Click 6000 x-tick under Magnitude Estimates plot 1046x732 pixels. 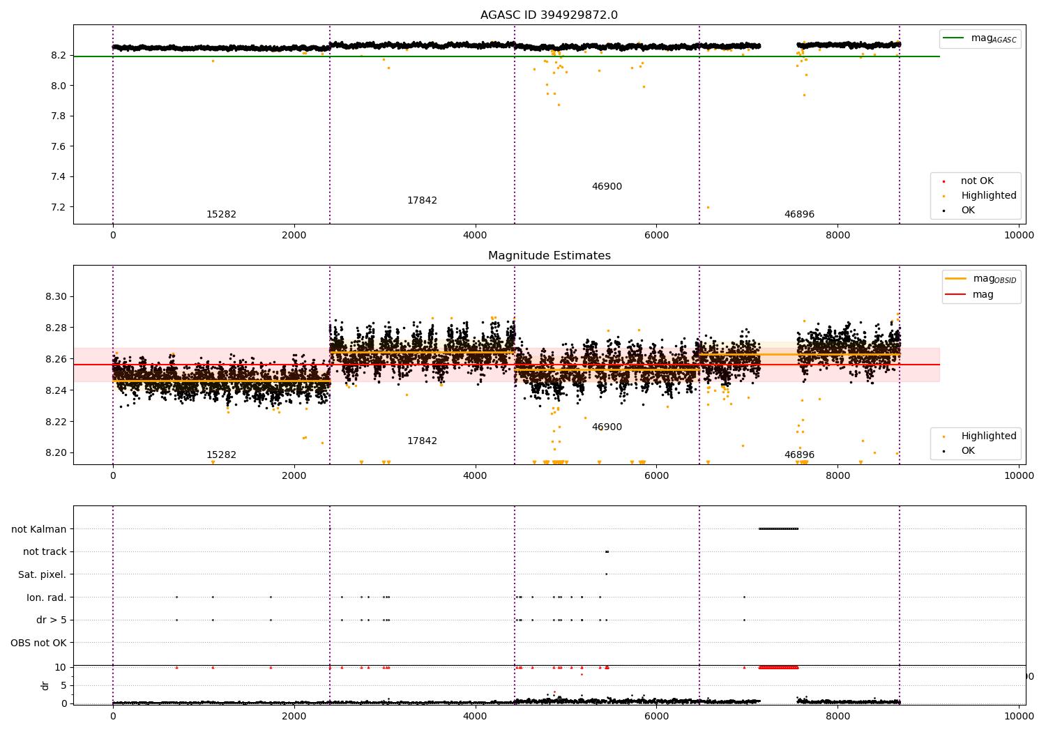point(657,476)
